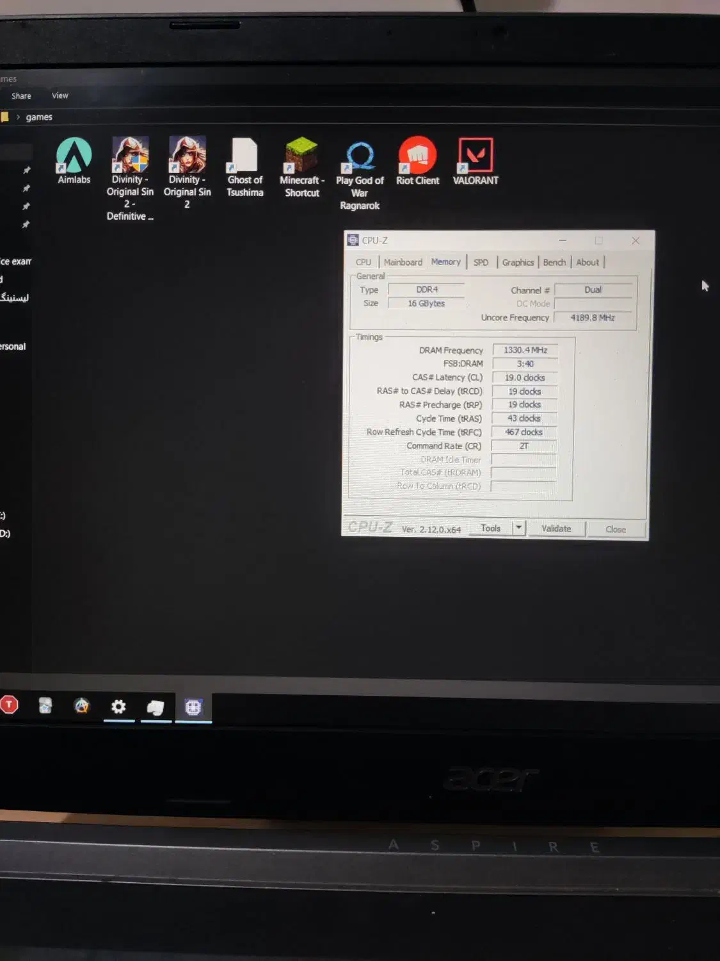Switch to the CPU tab
This screenshot has width=720, height=961.
364,262
